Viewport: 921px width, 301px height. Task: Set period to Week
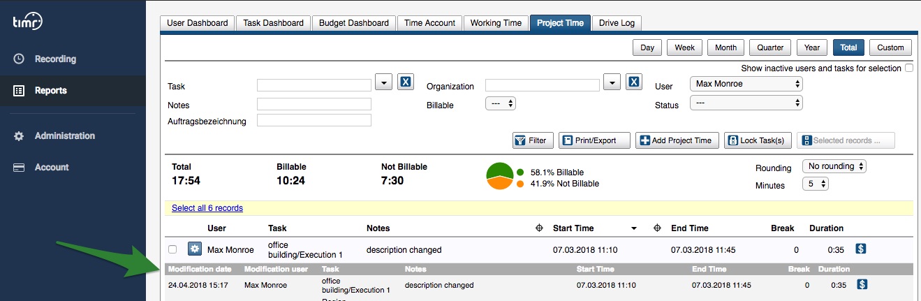coord(684,47)
